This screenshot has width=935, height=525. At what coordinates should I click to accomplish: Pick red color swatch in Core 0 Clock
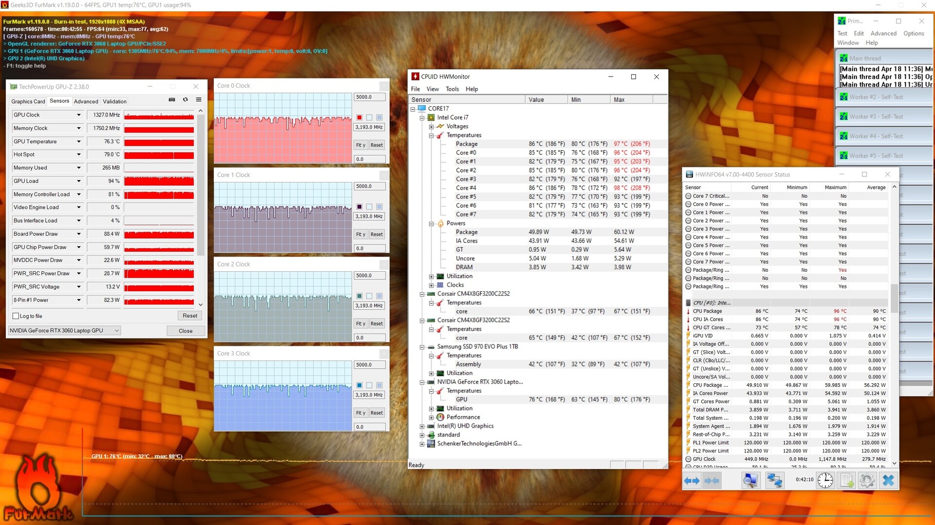pos(359,117)
